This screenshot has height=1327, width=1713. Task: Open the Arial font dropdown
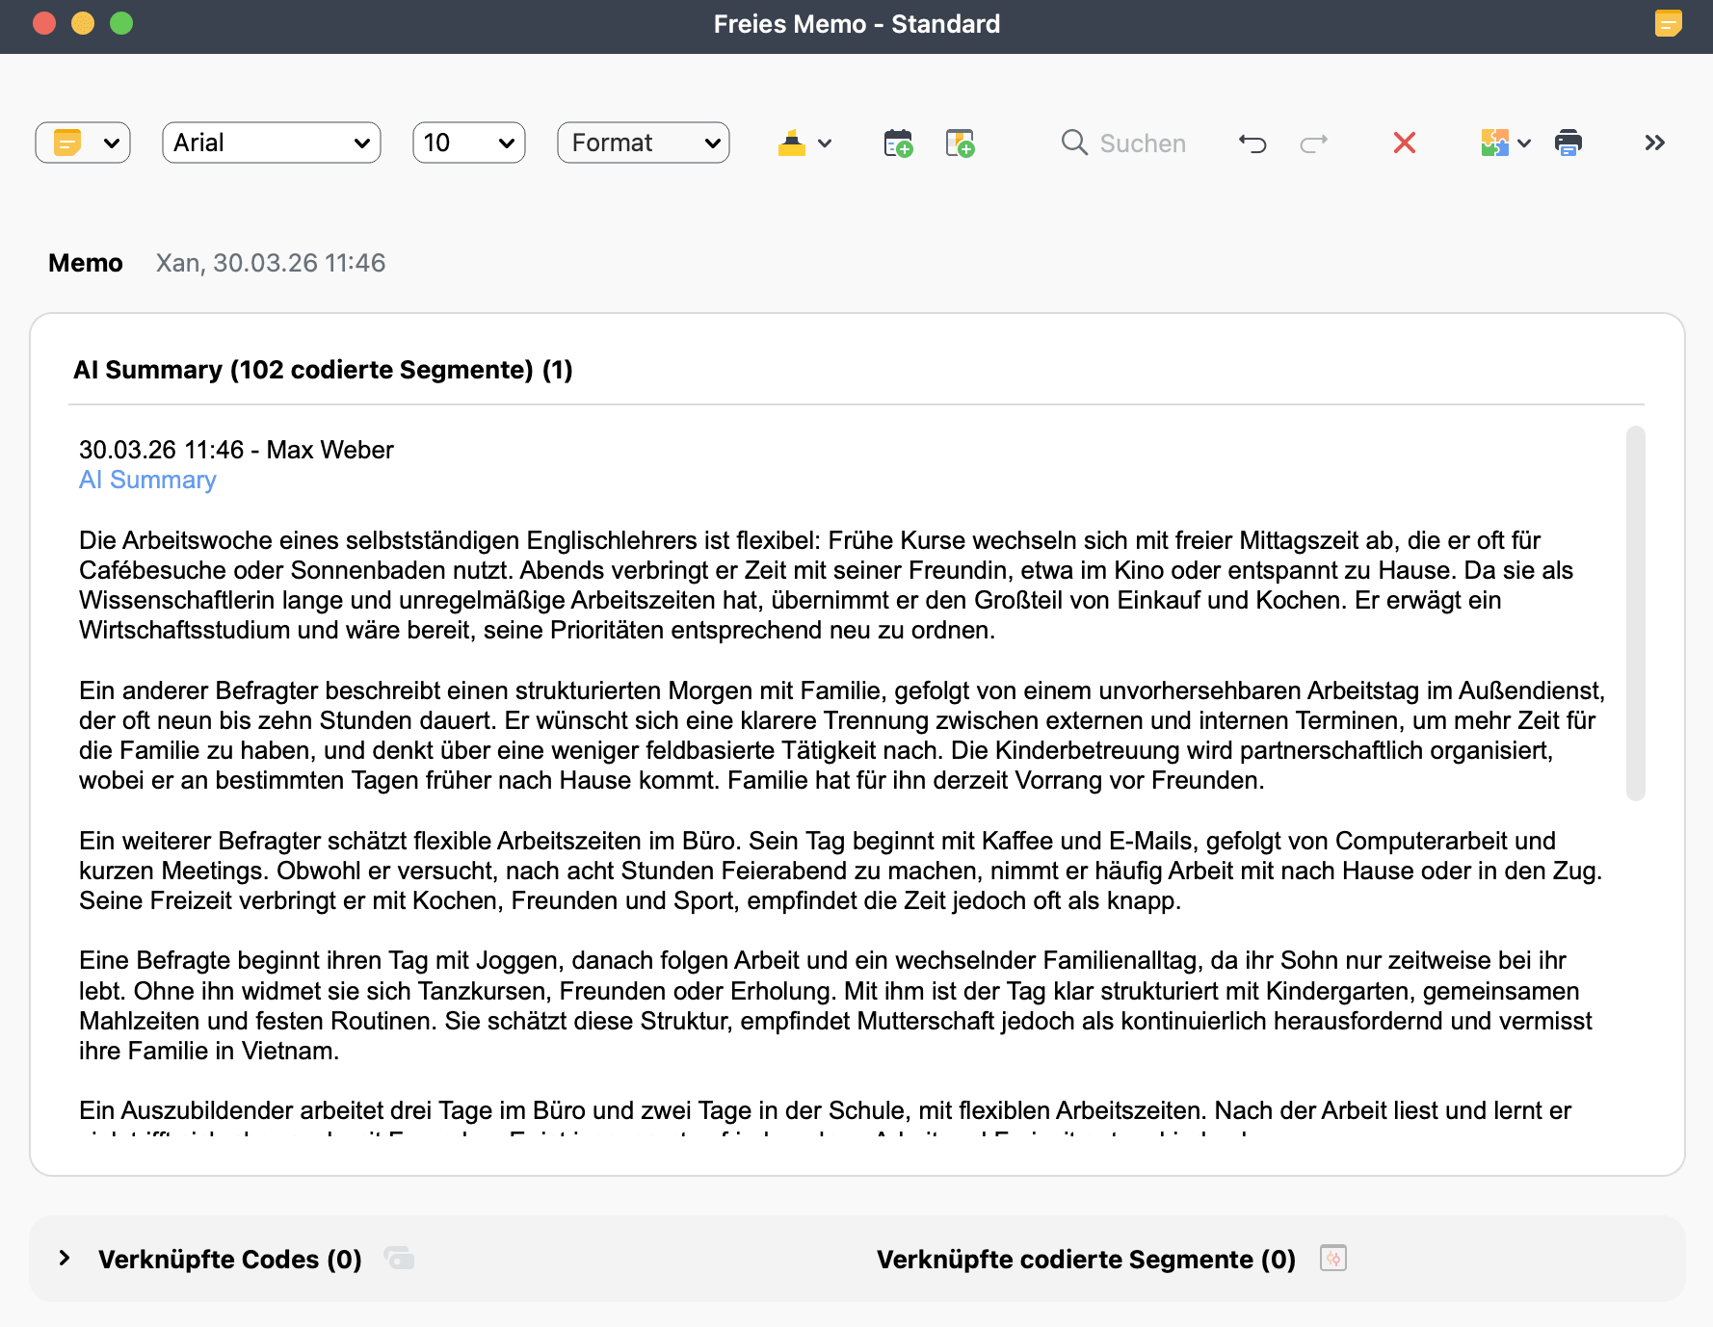(x=271, y=143)
